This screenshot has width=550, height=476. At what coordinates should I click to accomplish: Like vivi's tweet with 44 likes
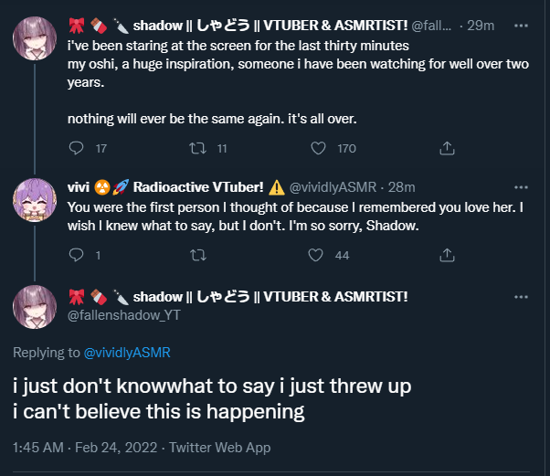[319, 255]
